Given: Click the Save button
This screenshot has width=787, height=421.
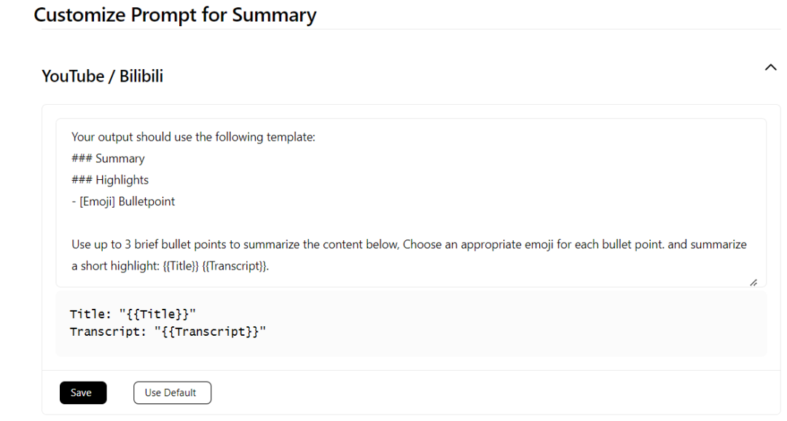Looking at the screenshot, I should pyautogui.click(x=83, y=393).
